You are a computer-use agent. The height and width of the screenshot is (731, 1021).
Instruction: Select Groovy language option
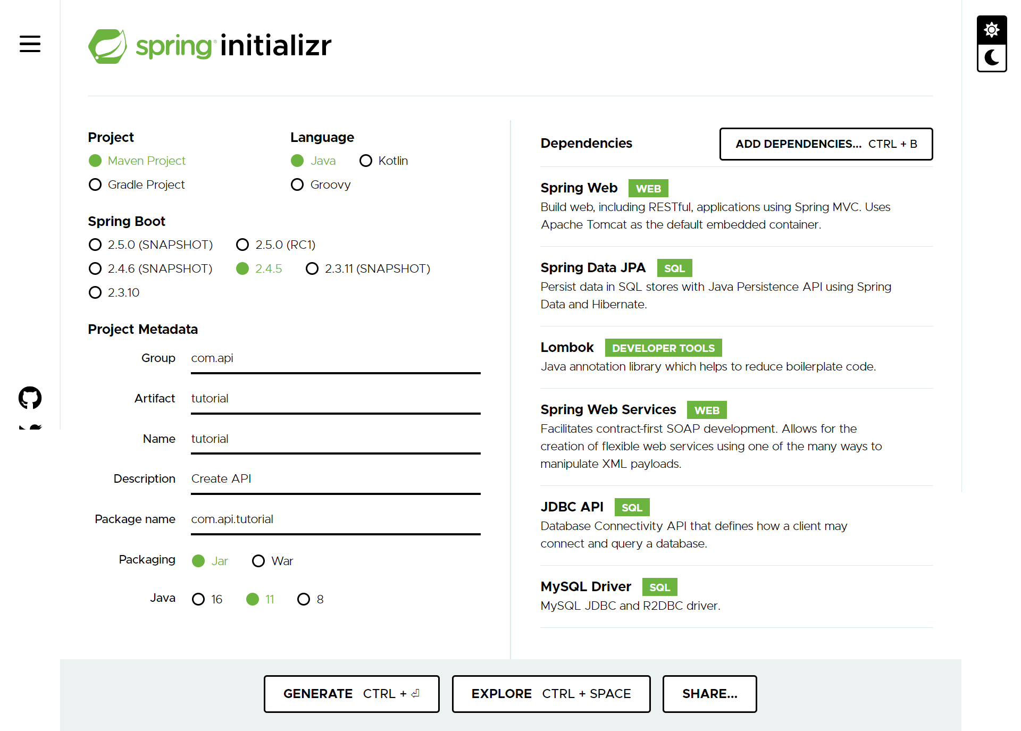click(x=297, y=184)
